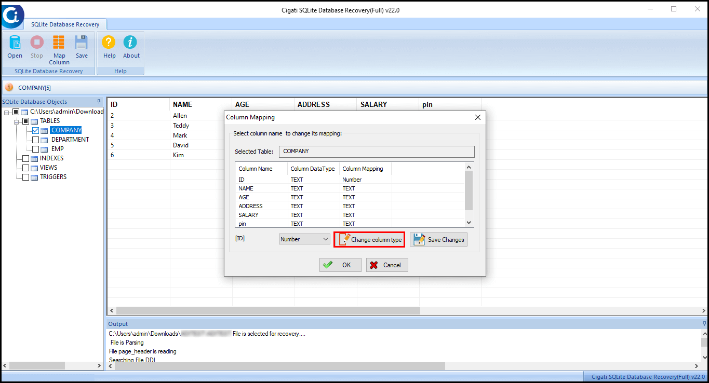709x383 pixels.
Task: Click the INDEXES node icon
Action: (34, 158)
